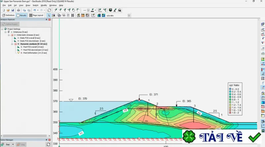Click the undo arrow icon

point(34,10)
